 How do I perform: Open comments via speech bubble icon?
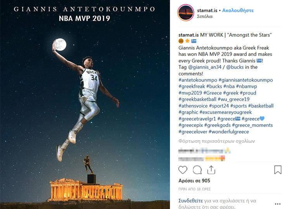(x=197, y=170)
